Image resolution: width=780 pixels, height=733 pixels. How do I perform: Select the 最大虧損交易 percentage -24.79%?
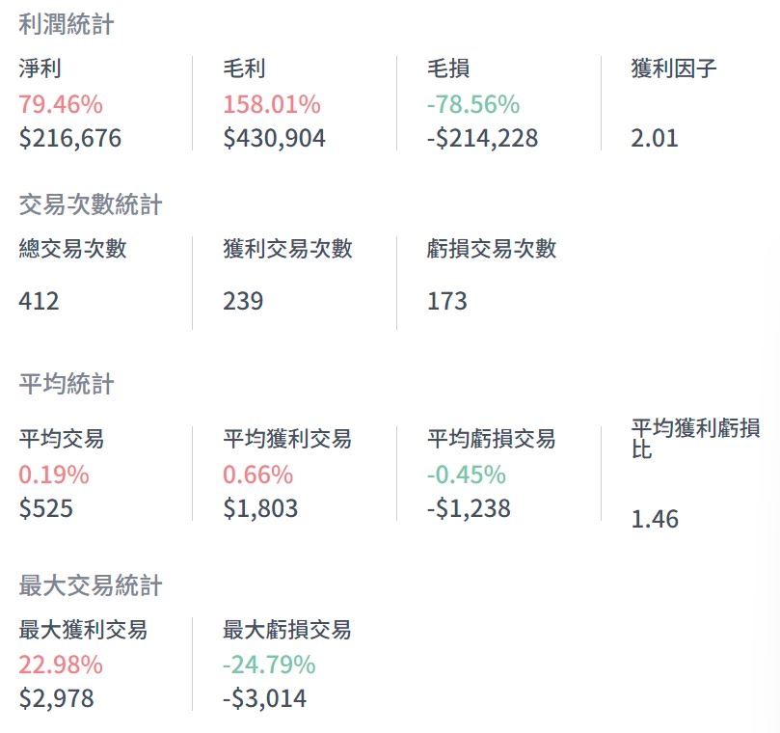269,665
